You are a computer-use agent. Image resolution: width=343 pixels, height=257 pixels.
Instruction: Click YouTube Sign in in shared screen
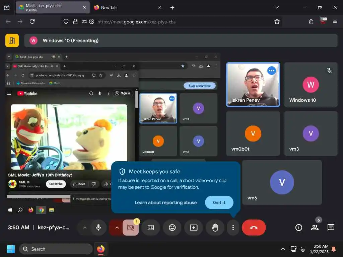pos(123,93)
